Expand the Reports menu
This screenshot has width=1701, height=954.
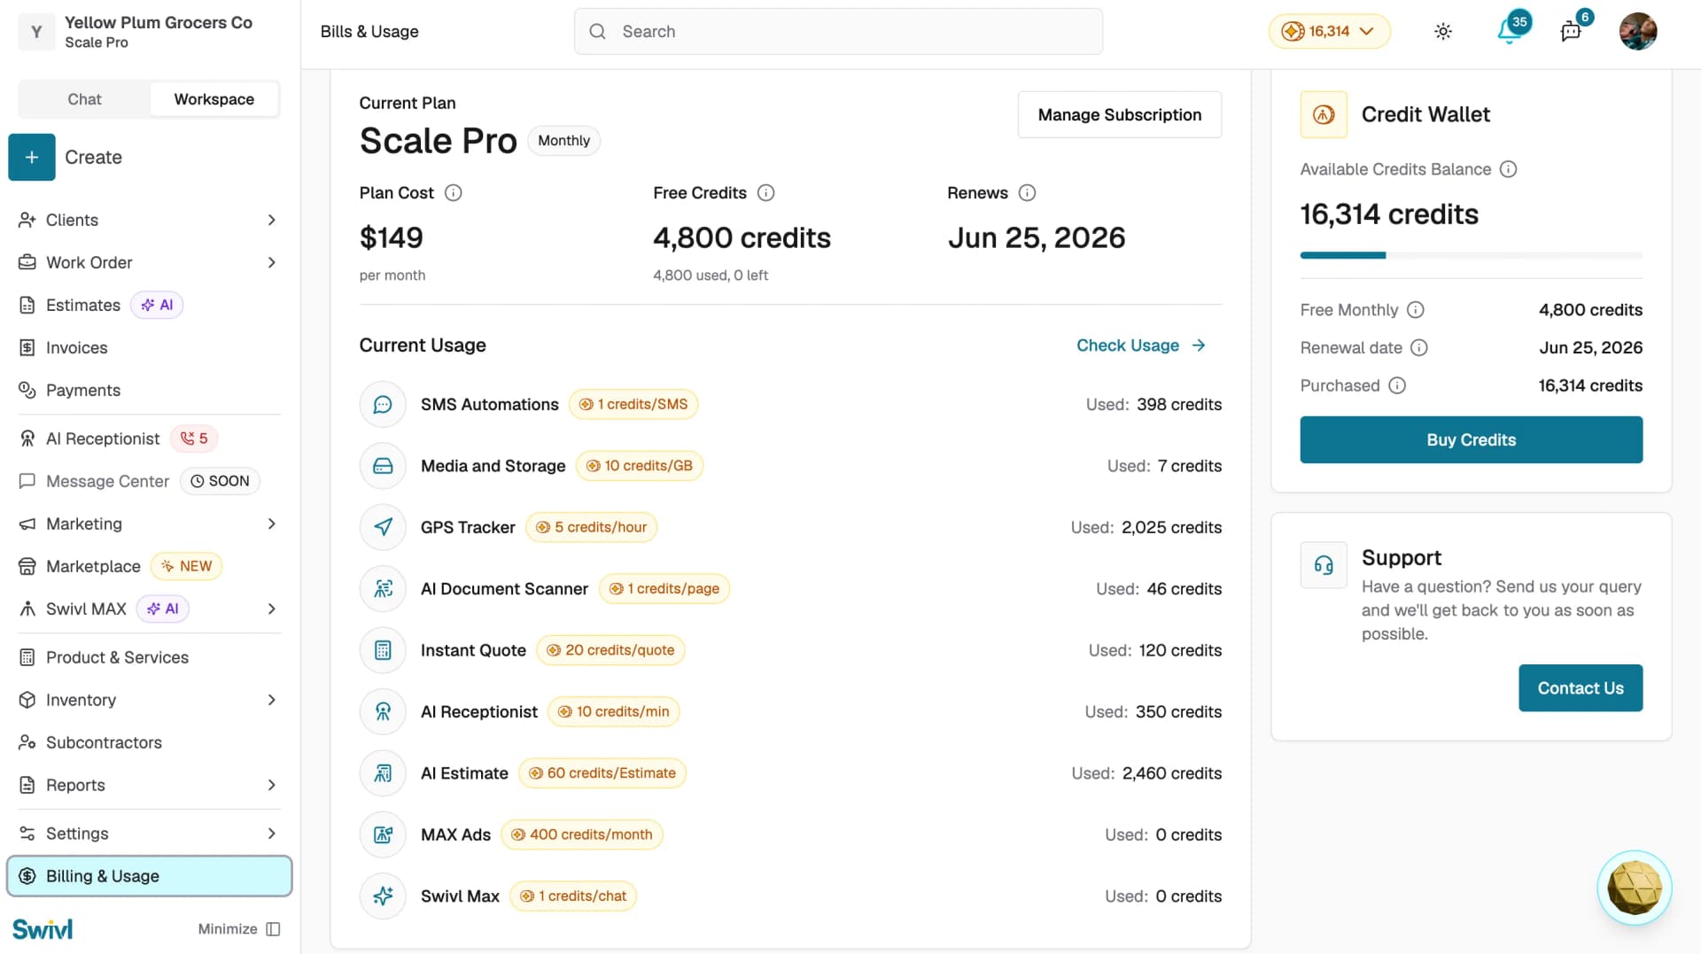(272, 786)
